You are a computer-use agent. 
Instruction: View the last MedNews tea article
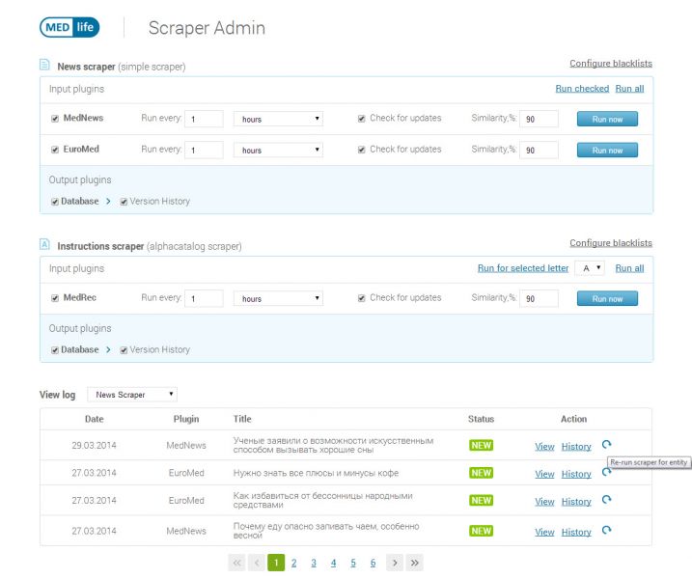pyautogui.click(x=544, y=532)
